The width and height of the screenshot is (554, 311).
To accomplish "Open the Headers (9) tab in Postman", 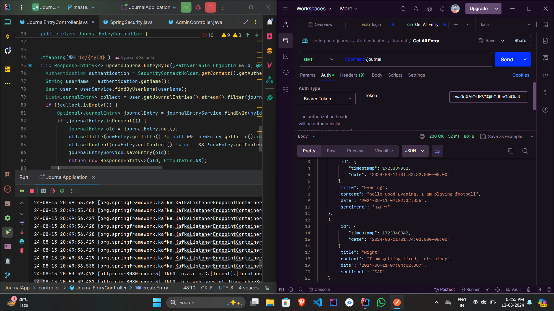I will pyautogui.click(x=352, y=75).
